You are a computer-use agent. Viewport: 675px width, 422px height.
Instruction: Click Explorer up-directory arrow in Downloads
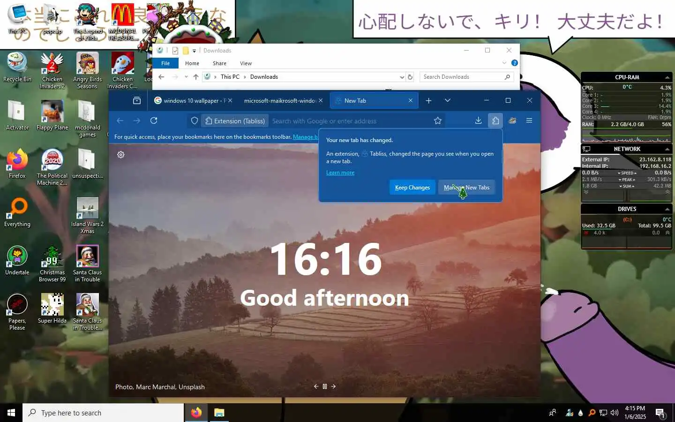click(195, 77)
